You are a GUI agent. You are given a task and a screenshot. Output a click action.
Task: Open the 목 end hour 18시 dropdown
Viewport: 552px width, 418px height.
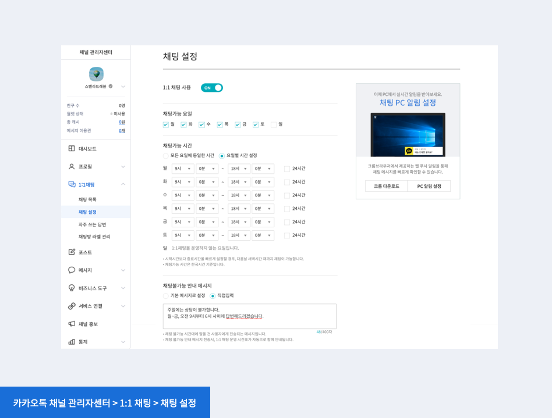pos(239,209)
